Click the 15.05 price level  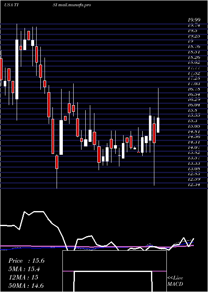click(193, 126)
